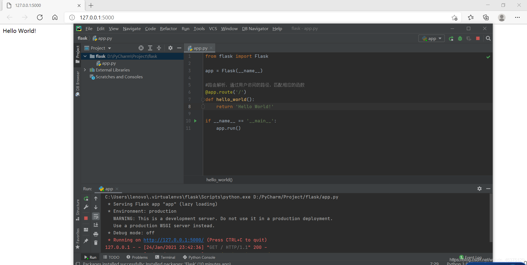This screenshot has width=527, height=265.
Task: Run app with coverage
Action: (x=469, y=38)
